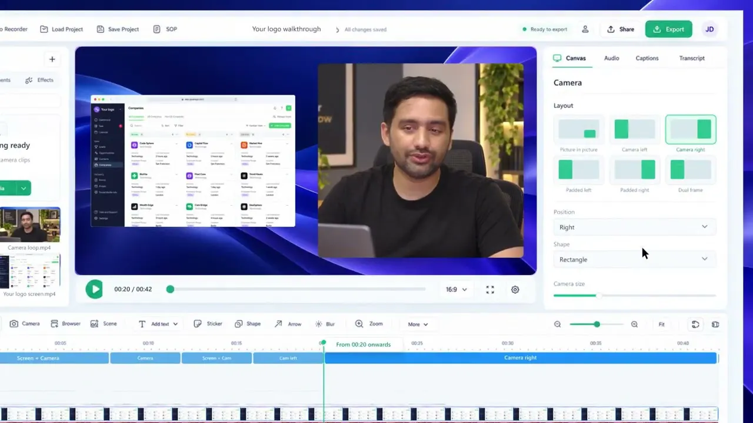Click the Load Project button

[61, 29]
